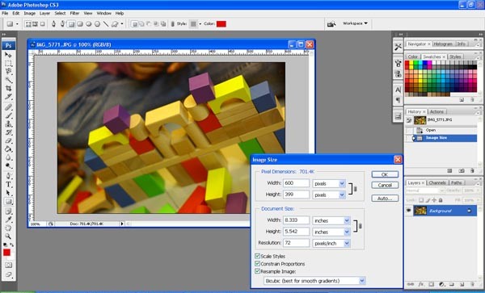485x293 pixels.
Task: Disable the Resample Image checkbox
Action: (x=257, y=271)
